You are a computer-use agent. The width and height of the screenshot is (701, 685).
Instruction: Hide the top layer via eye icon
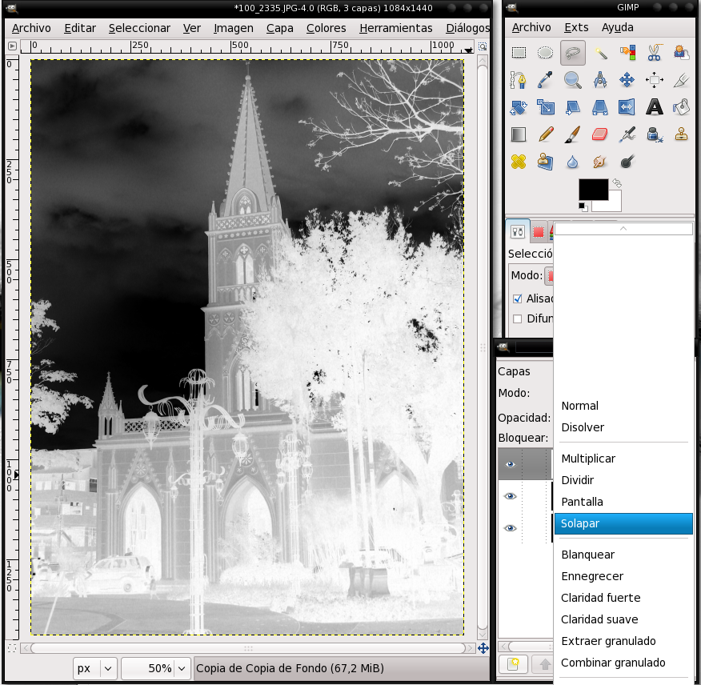(510, 464)
